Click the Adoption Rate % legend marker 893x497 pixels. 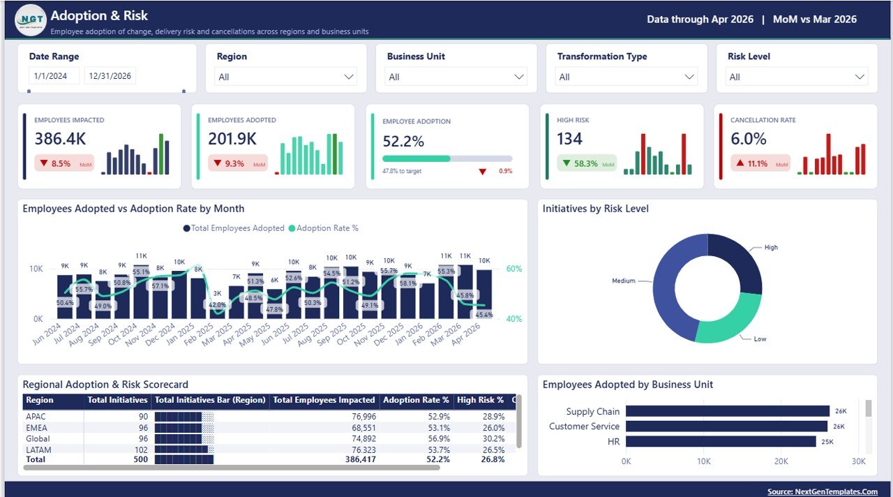click(x=292, y=228)
